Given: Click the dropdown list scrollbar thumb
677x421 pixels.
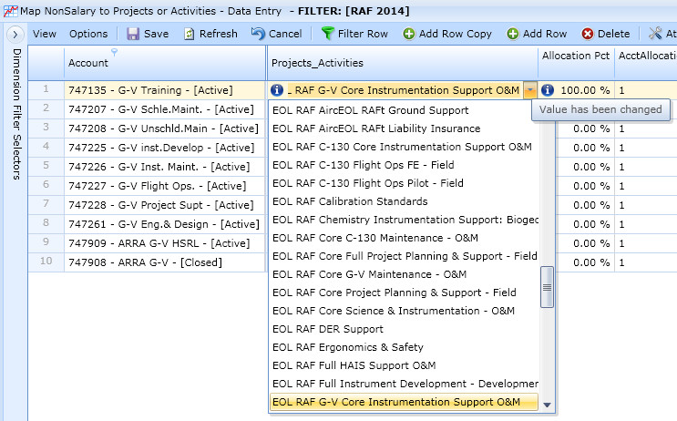Looking at the screenshot, I should (547, 287).
